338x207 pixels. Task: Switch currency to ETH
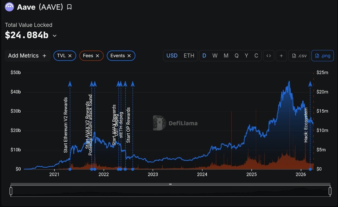(189, 55)
